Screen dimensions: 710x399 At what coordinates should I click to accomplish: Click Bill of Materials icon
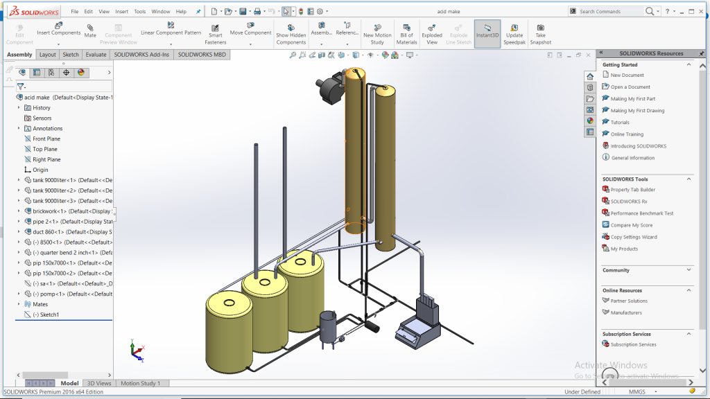(406, 28)
